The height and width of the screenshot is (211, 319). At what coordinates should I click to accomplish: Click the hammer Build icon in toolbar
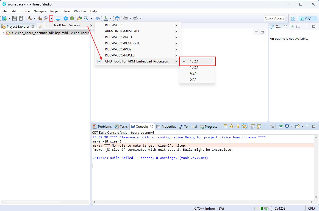tap(30, 18)
